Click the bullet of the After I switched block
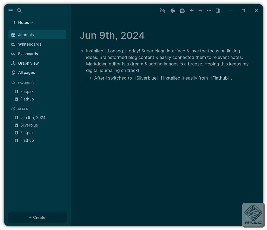This screenshot has width=267, height=230. coord(91,78)
